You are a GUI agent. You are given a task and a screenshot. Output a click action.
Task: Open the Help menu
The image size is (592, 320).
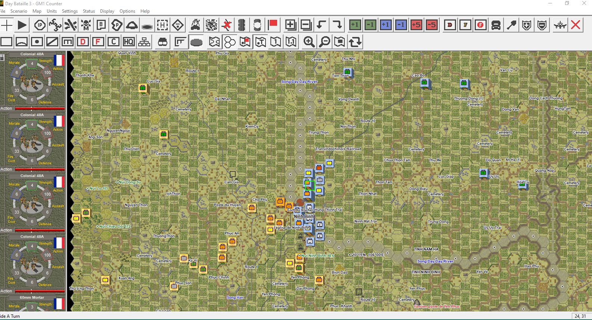click(145, 11)
